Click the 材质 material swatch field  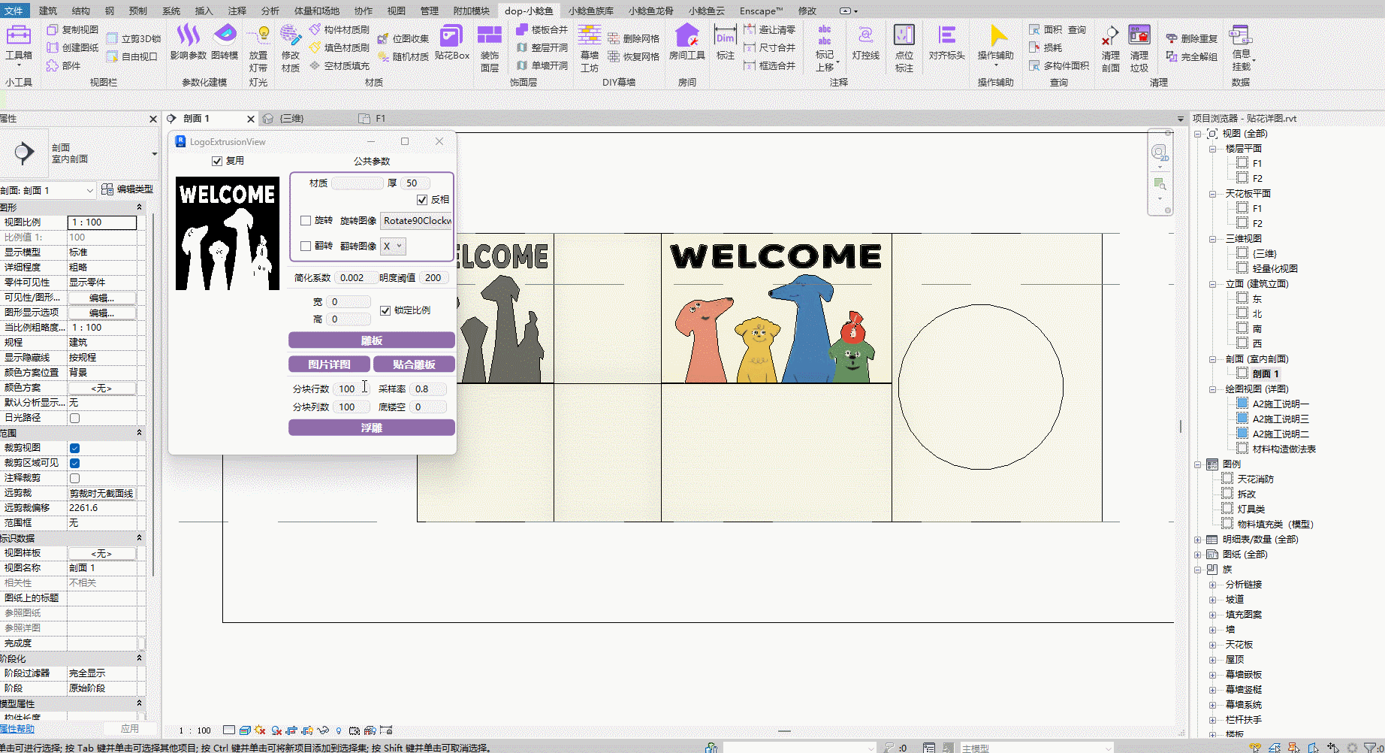[x=358, y=183]
